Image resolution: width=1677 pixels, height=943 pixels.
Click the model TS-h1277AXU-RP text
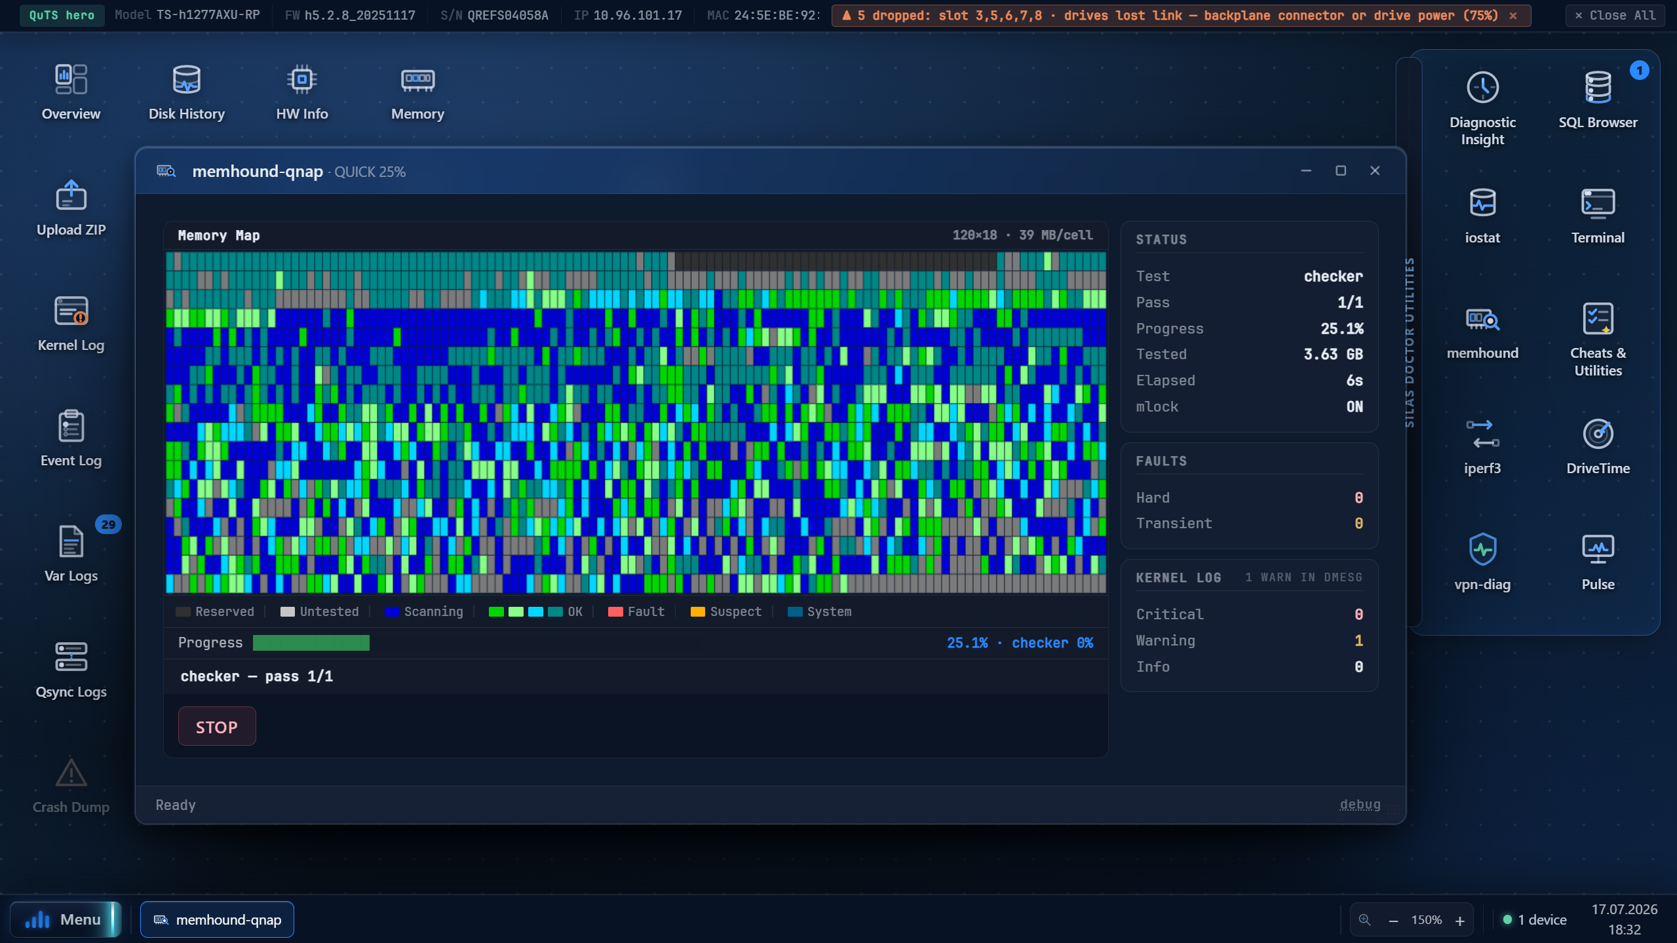click(208, 15)
